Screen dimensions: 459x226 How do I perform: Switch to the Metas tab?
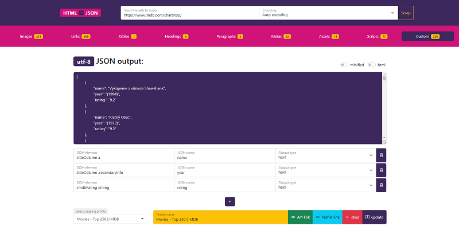coord(281,37)
